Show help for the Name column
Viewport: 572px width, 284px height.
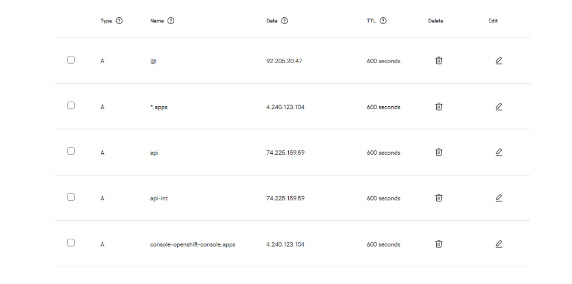pyautogui.click(x=171, y=21)
